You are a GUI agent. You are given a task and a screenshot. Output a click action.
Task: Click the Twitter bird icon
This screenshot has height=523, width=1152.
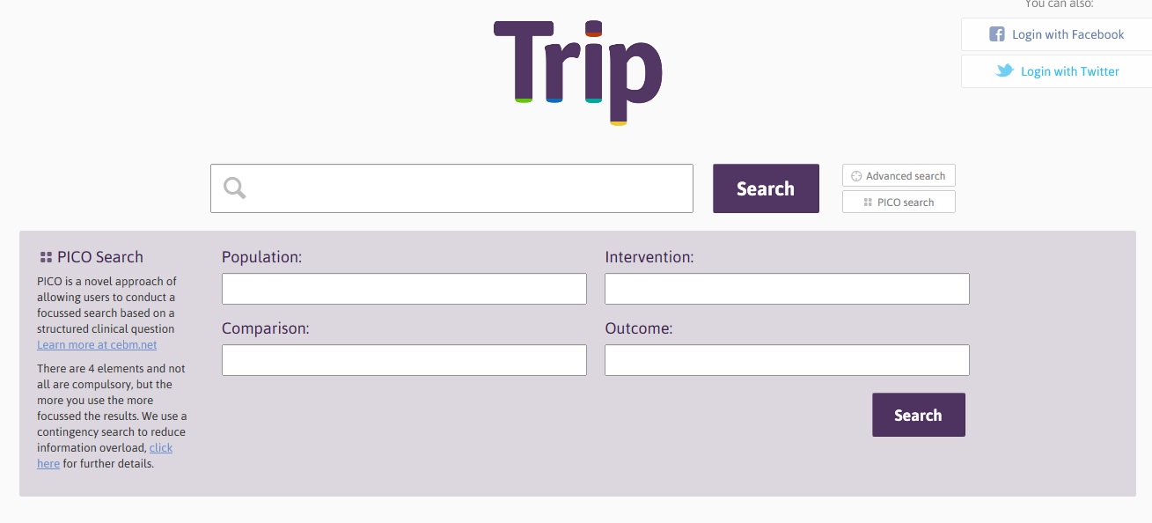point(1003,70)
